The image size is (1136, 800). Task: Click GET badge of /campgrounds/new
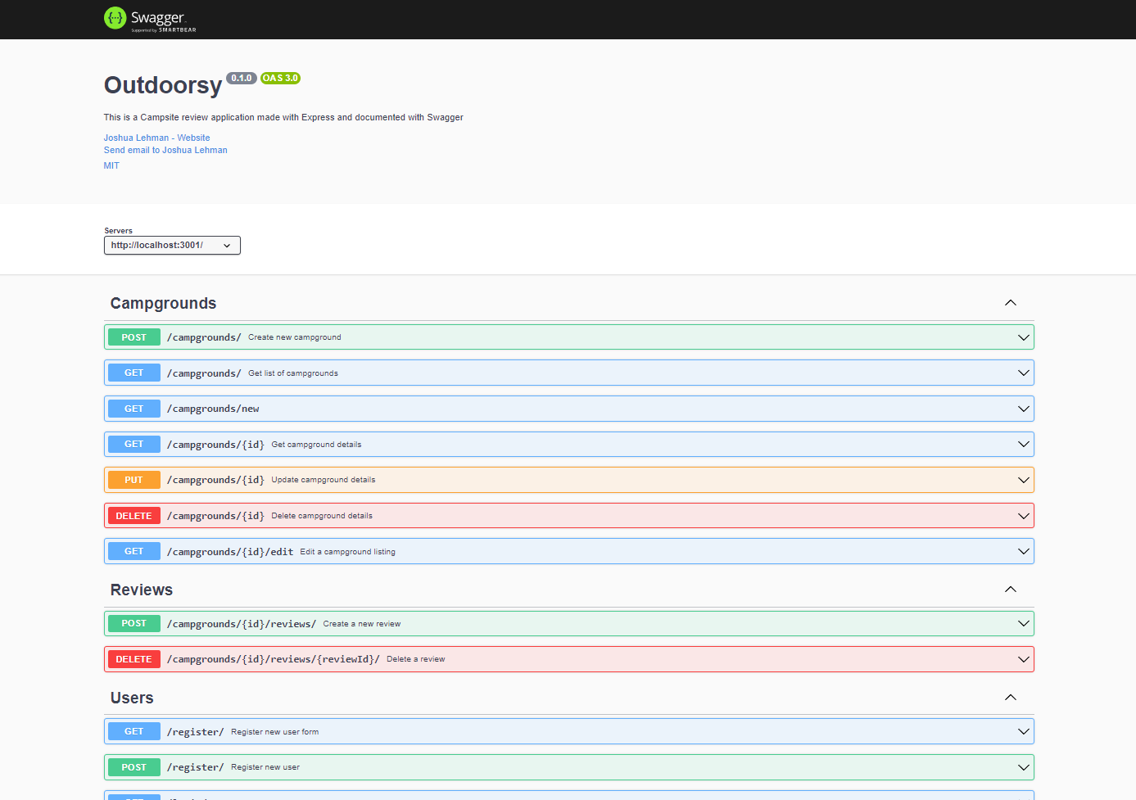point(134,409)
